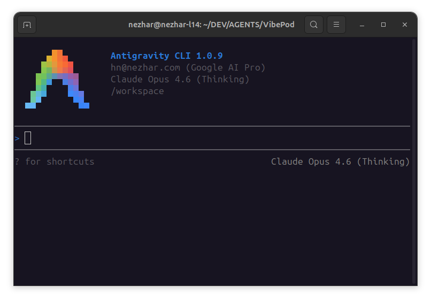Open terminal search with magnifier icon
This screenshot has width=431, height=301.
[314, 25]
